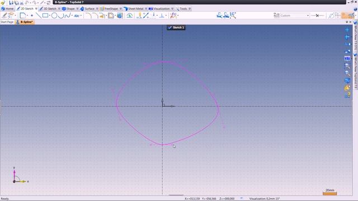Select the Chamfer tool
Image resolution: width=358 pixels, height=201 pixels.
tap(95, 16)
